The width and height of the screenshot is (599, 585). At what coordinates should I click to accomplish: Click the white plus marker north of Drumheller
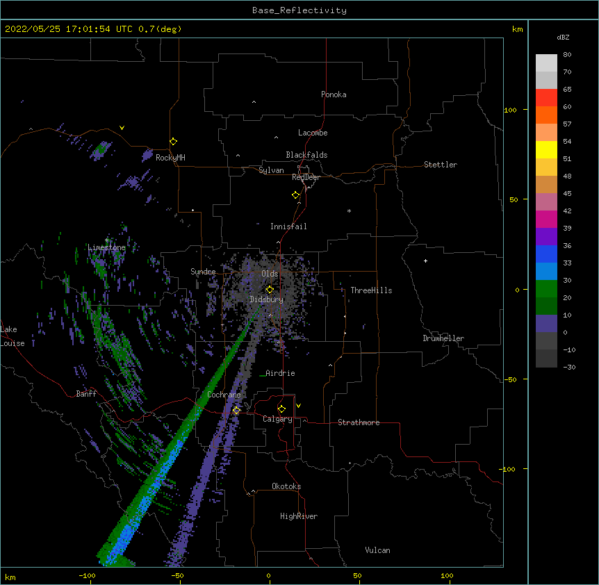click(425, 261)
